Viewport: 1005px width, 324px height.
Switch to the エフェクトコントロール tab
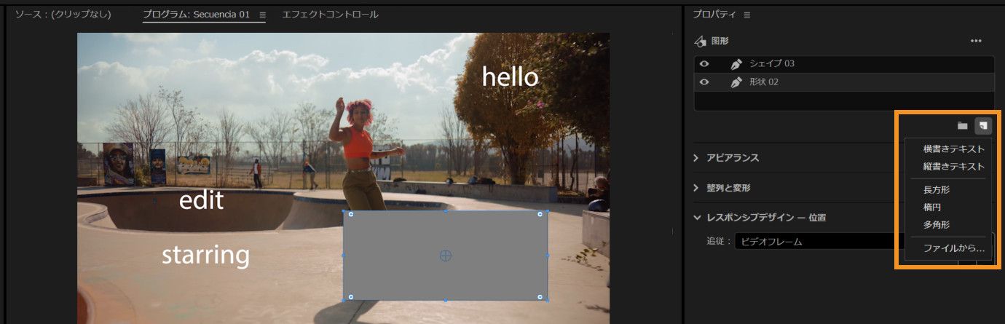[330, 15]
